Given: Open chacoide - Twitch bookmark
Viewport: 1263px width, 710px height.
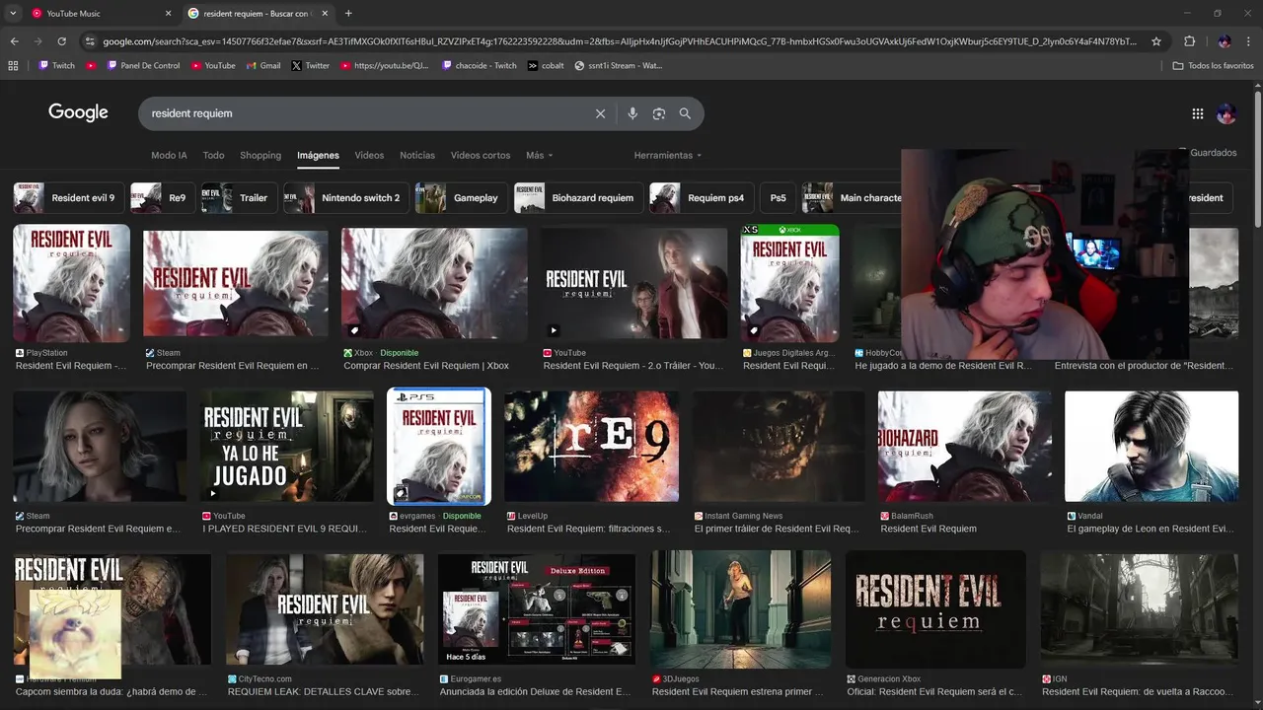Looking at the screenshot, I should click(x=480, y=66).
